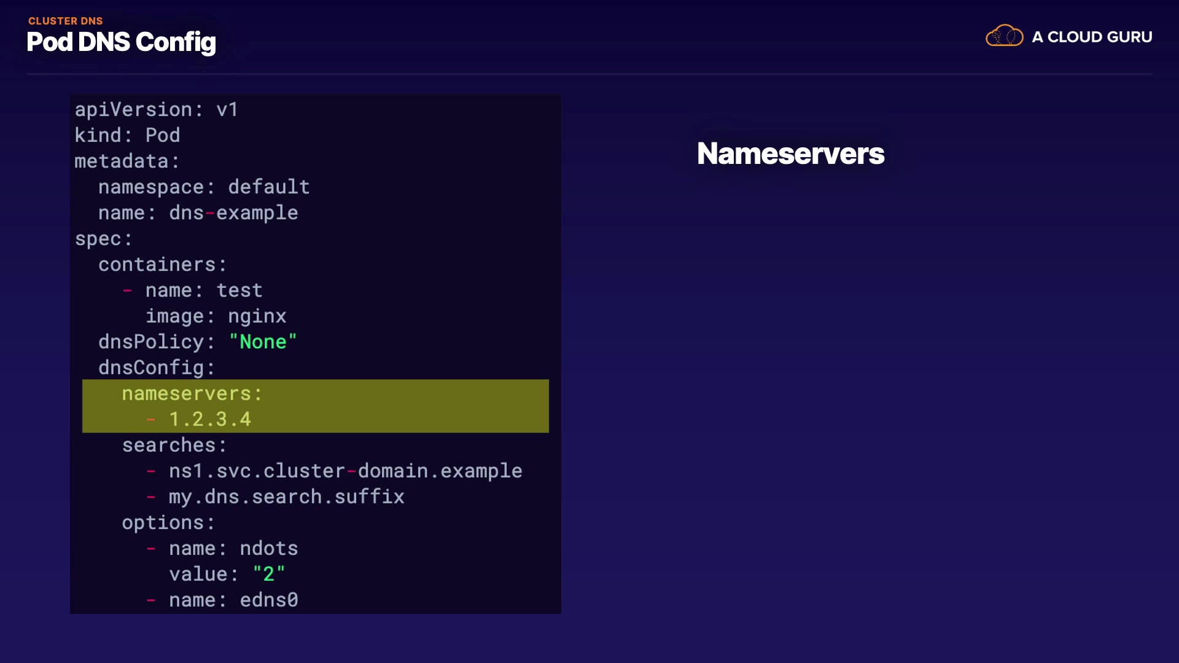Screen dimensions: 1179x663
Task: Click the green "None" dnsPolicy value
Action: point(263,342)
